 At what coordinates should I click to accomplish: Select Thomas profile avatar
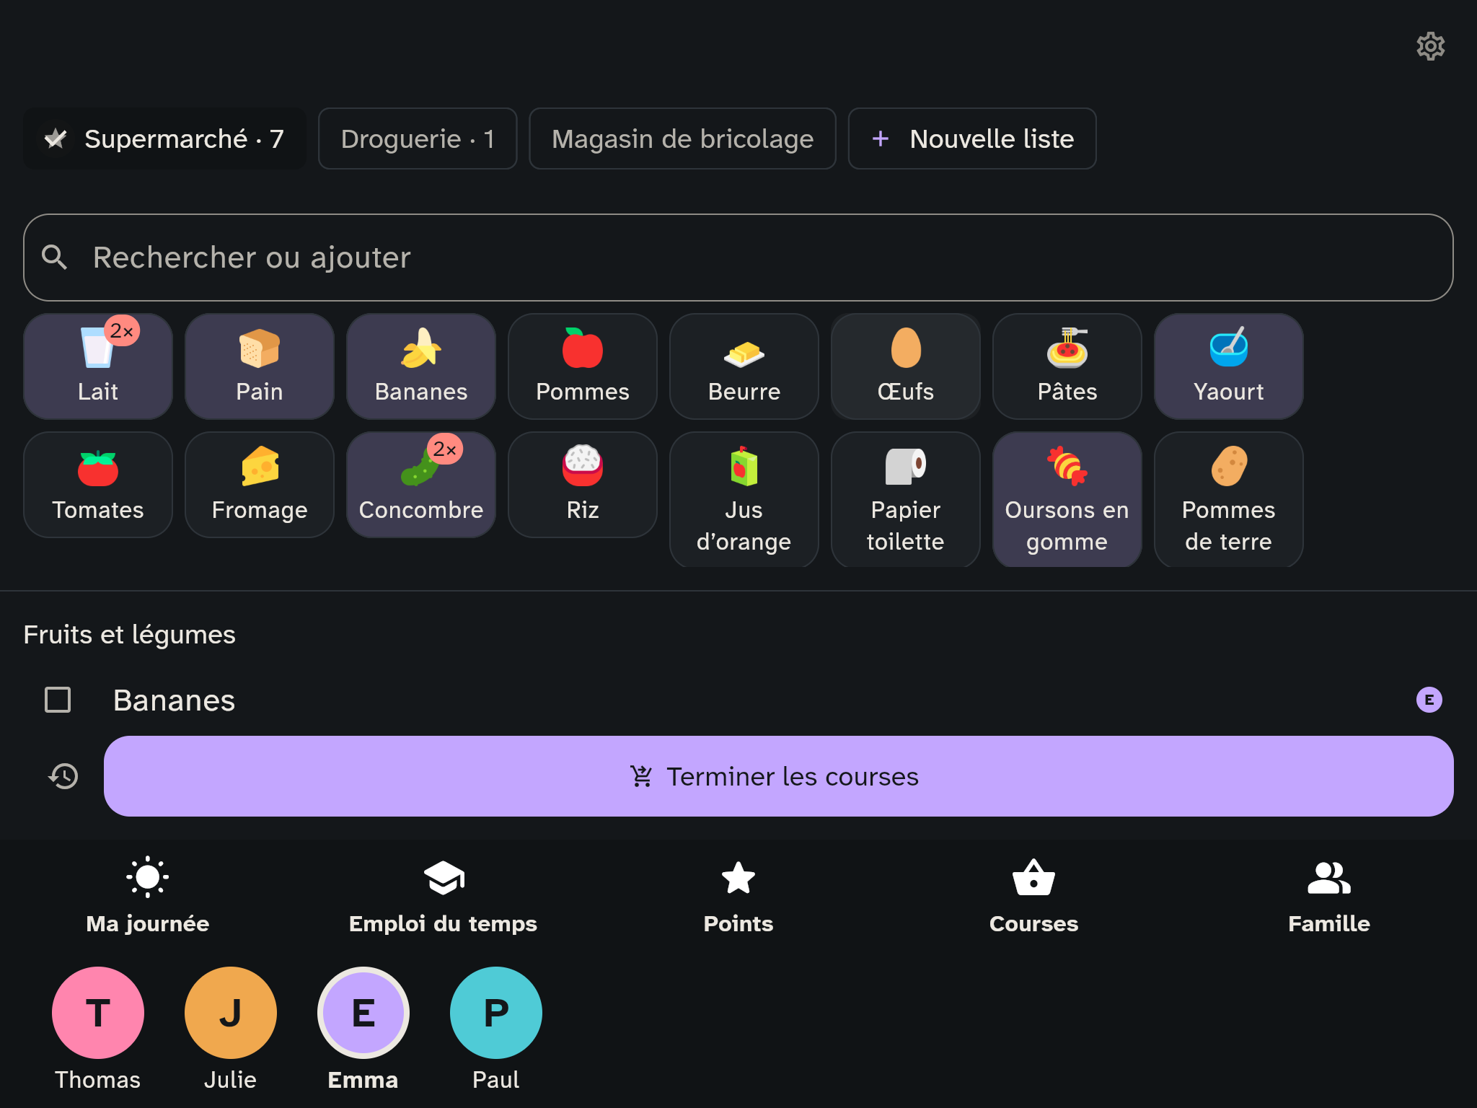[x=98, y=1013]
